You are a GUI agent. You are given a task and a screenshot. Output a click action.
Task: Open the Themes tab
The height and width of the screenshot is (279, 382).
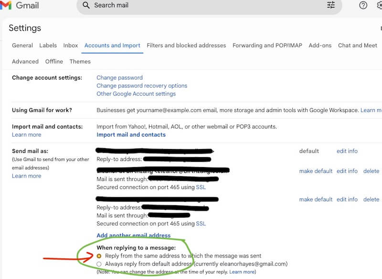point(80,61)
